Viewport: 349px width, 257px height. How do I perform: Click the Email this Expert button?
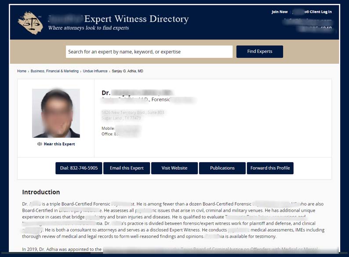coord(127,168)
